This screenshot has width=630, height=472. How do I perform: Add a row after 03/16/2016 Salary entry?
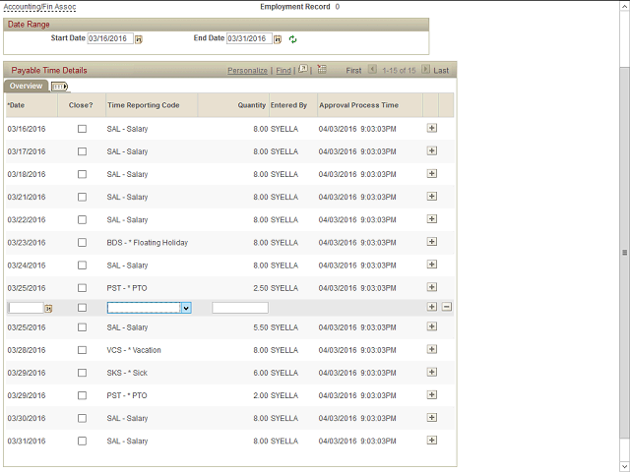(431, 128)
